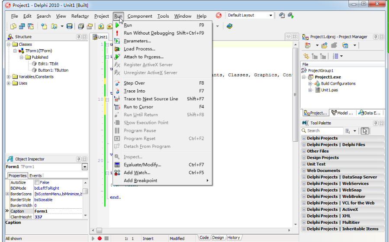Open the File menu

pos(14,16)
